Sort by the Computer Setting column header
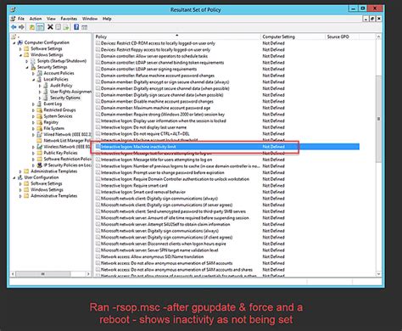Viewport: 402px width, 331px height. pos(293,36)
